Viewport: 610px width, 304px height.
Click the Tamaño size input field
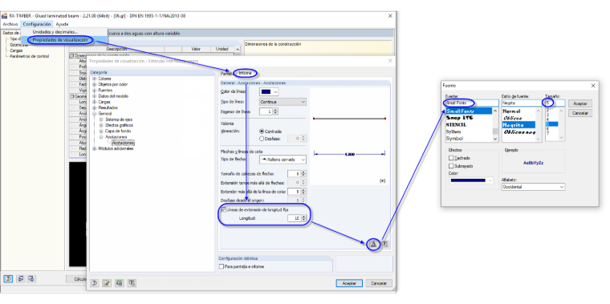[555, 103]
